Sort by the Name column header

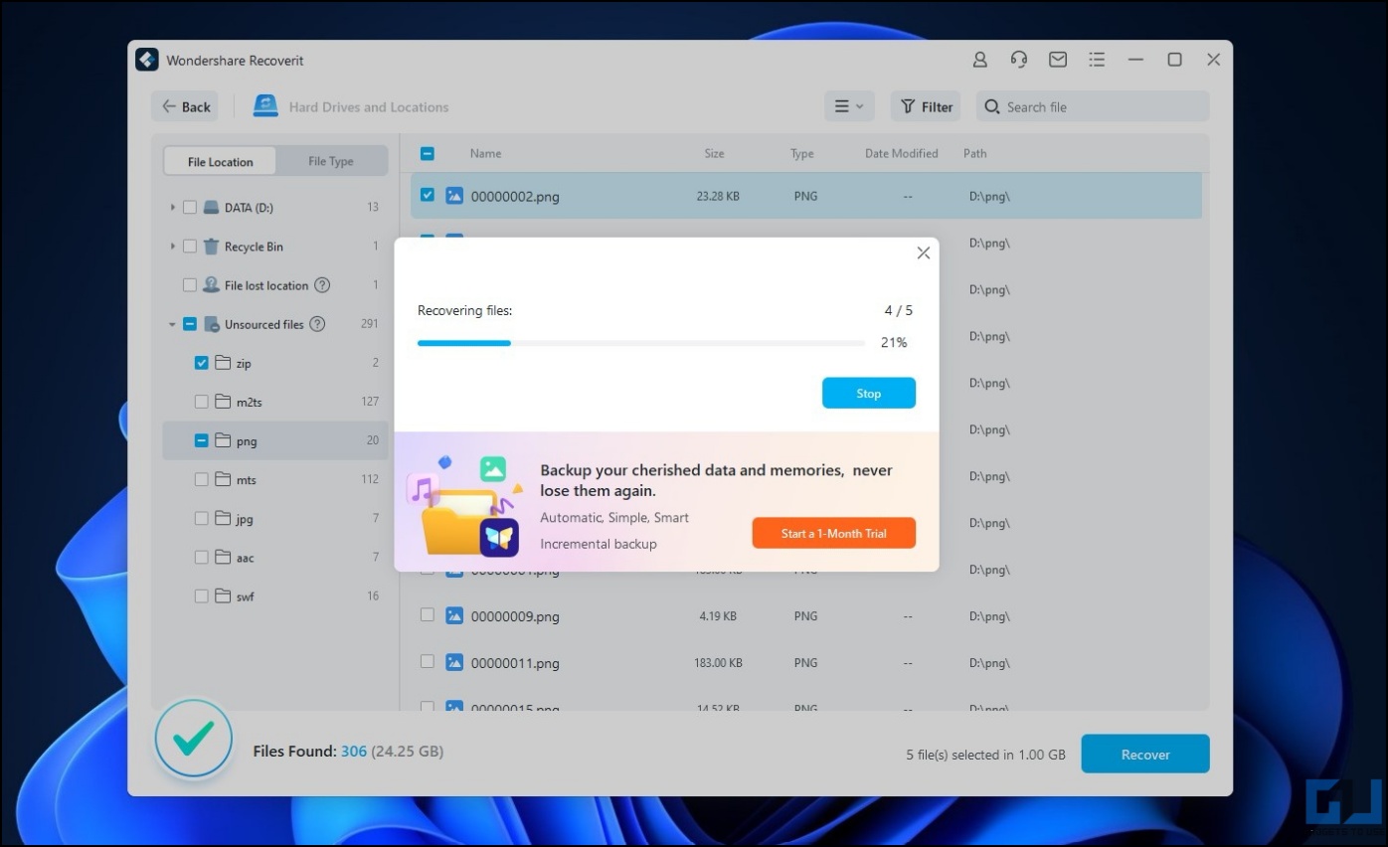[x=485, y=153]
